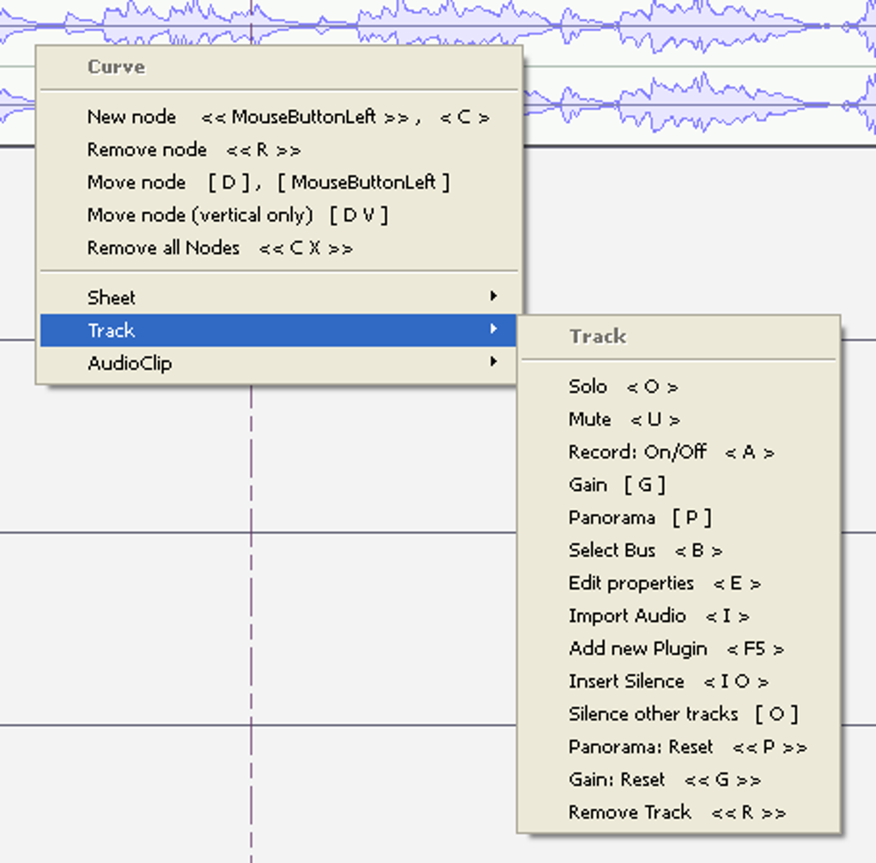This screenshot has height=863, width=876.
Task: Select Gain [ G ] in Track submenu
Action: click(x=678, y=485)
